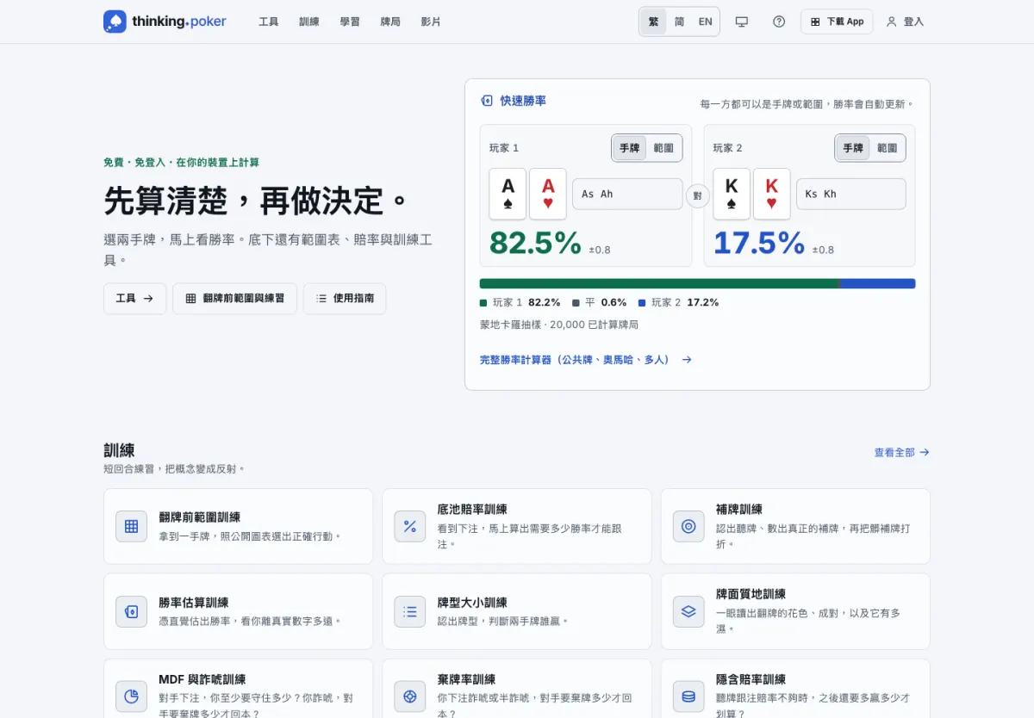The width and height of the screenshot is (1034, 718).
Task: Switch language to 繁 traditional Chinese
Action: coord(653,22)
